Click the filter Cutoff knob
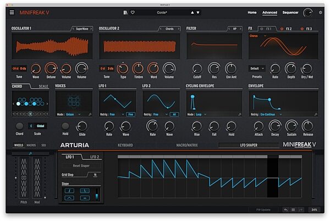This screenshot has width=330, height=221. [197, 68]
